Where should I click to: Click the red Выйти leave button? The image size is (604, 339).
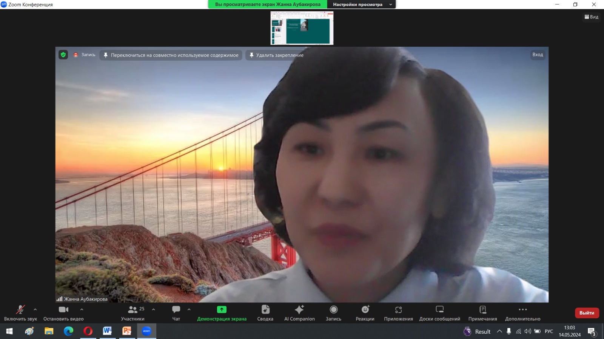point(587,313)
